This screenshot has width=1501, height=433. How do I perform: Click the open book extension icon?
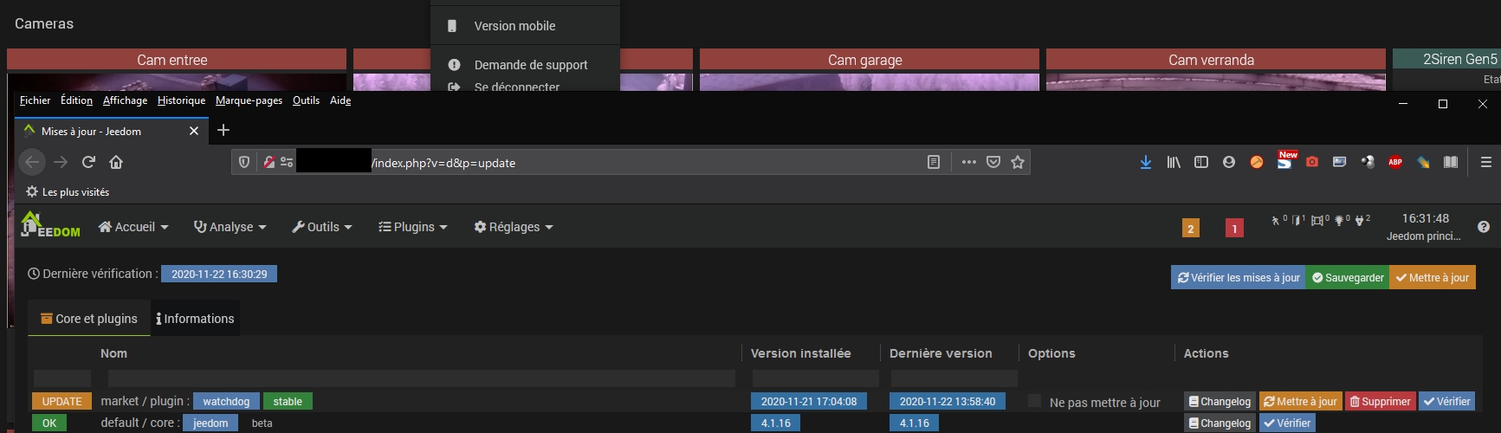pos(1451,162)
